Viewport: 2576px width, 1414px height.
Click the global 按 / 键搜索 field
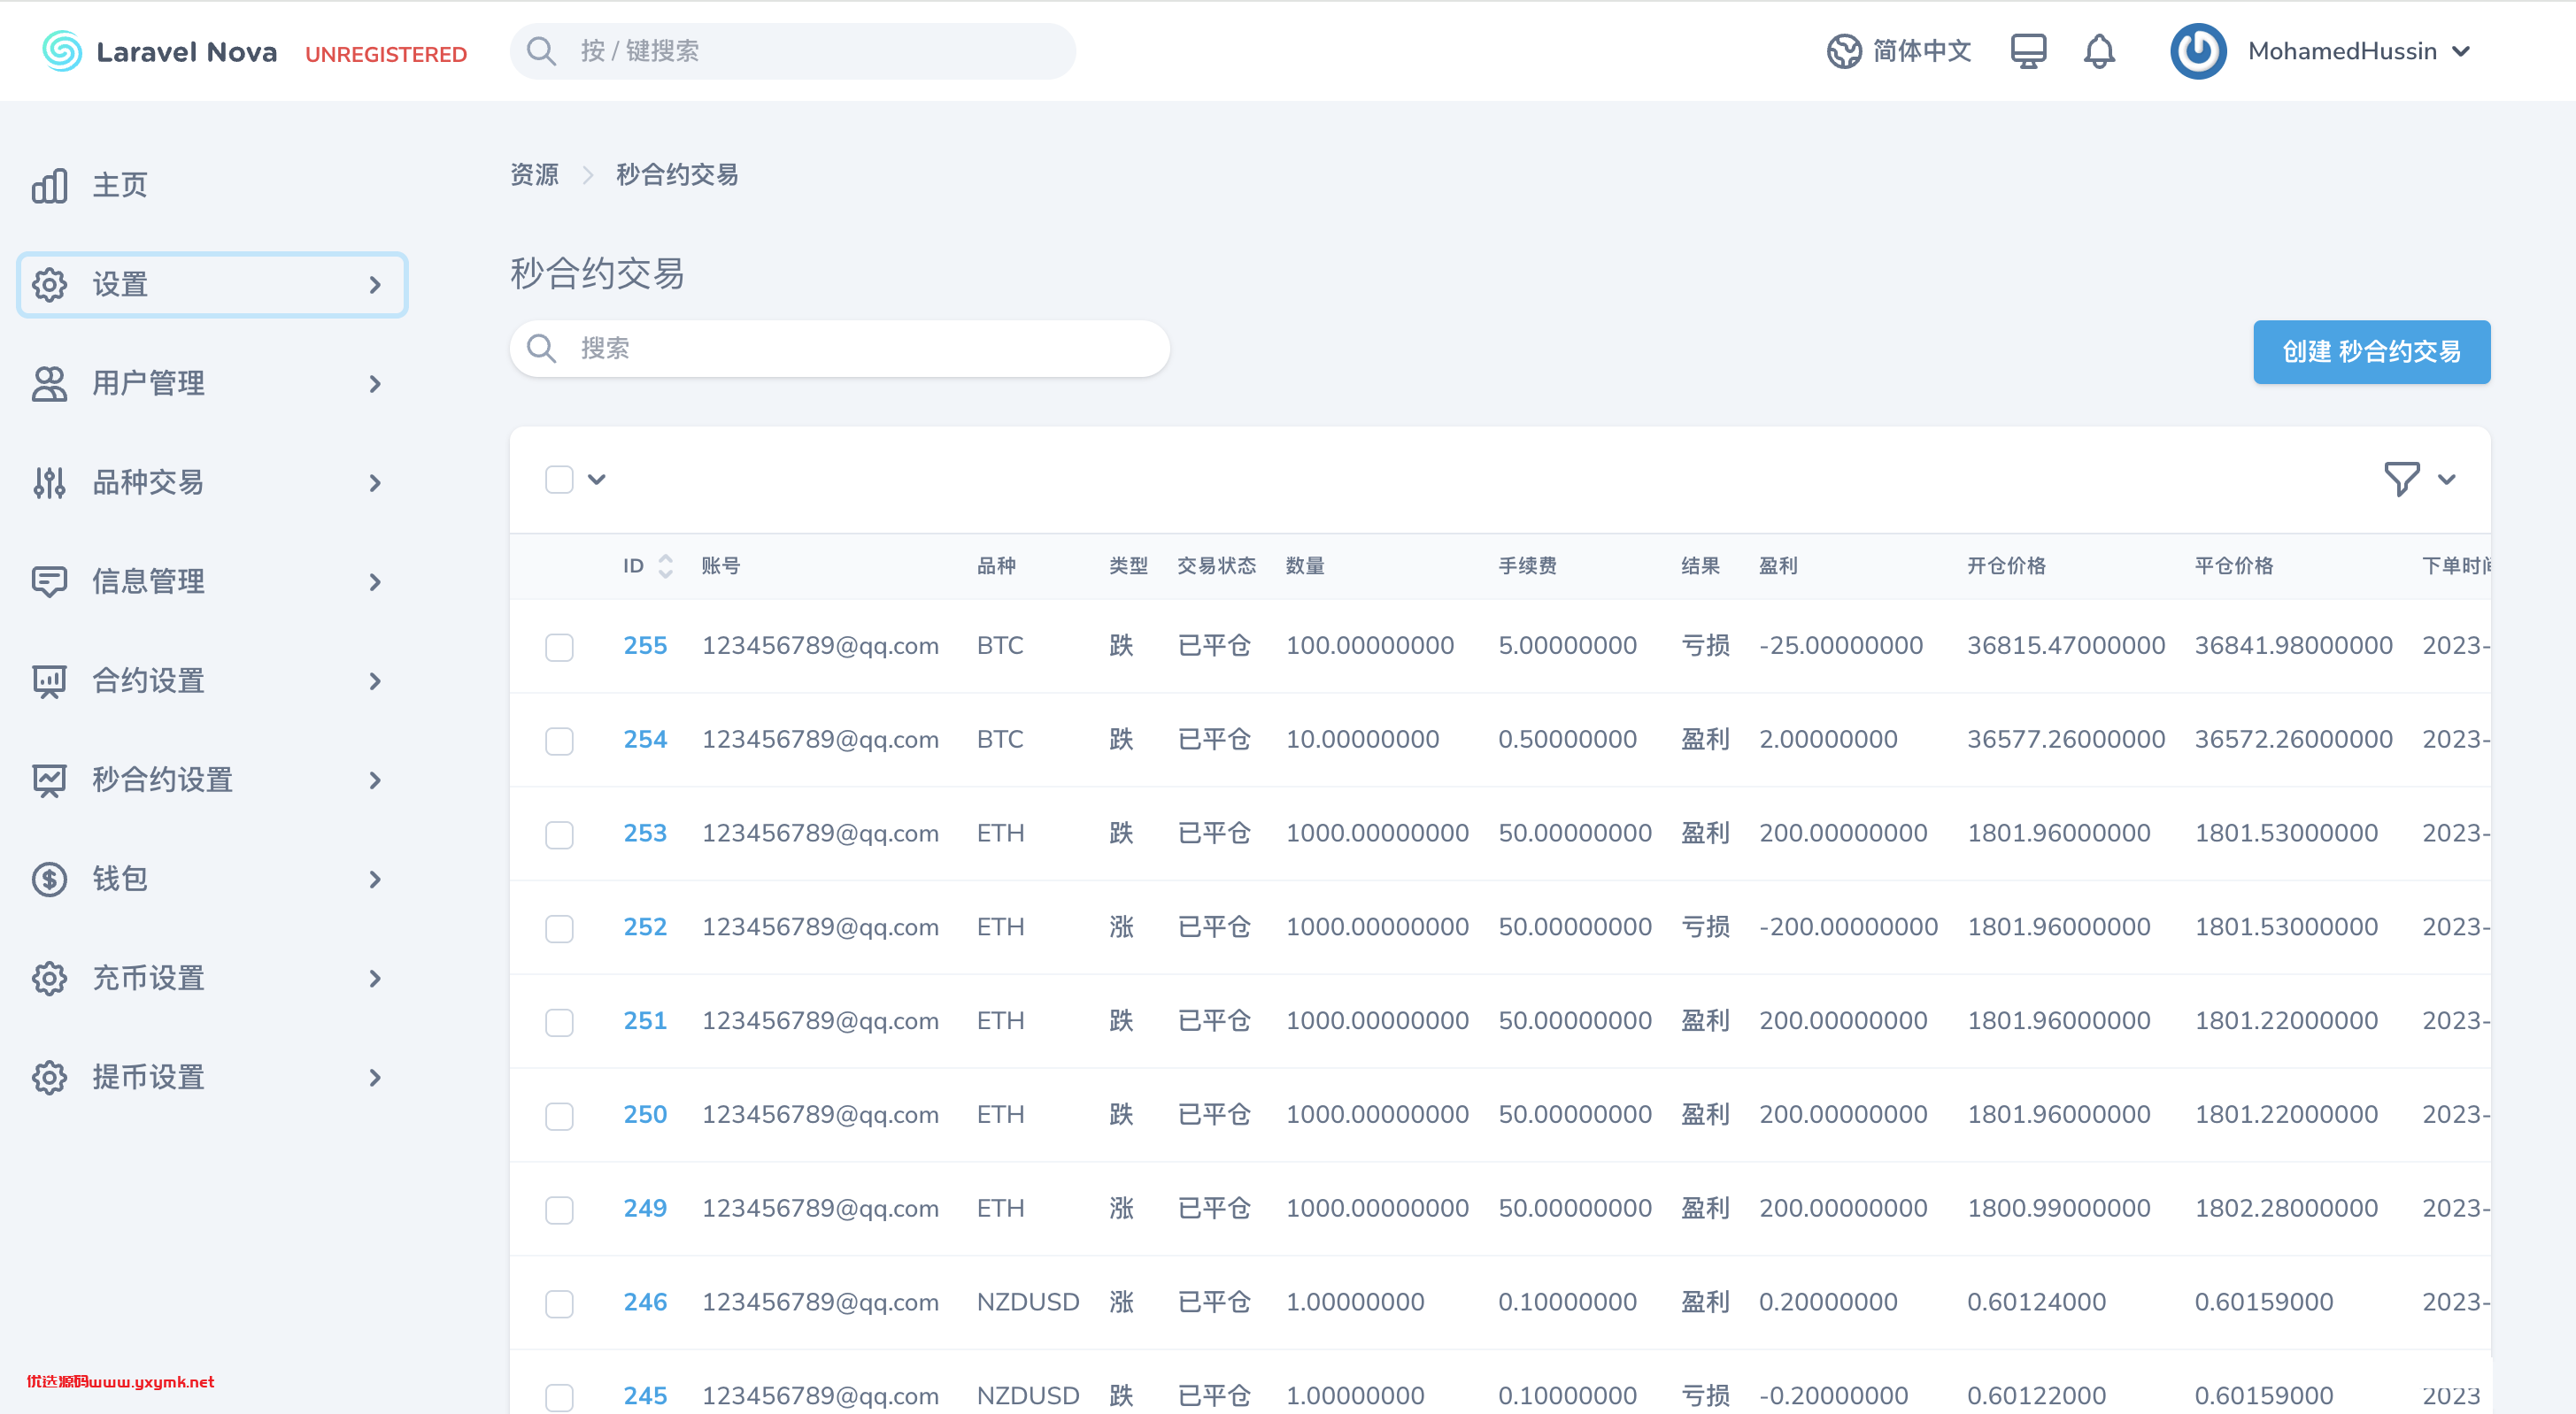(792, 51)
